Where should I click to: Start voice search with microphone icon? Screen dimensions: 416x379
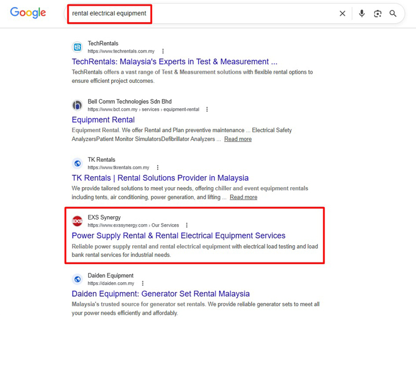pyautogui.click(x=362, y=13)
